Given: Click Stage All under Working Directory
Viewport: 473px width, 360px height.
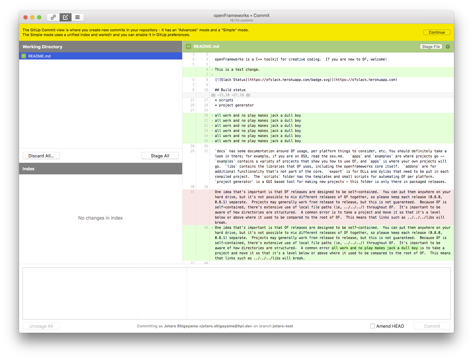Looking at the screenshot, I should [x=160, y=156].
